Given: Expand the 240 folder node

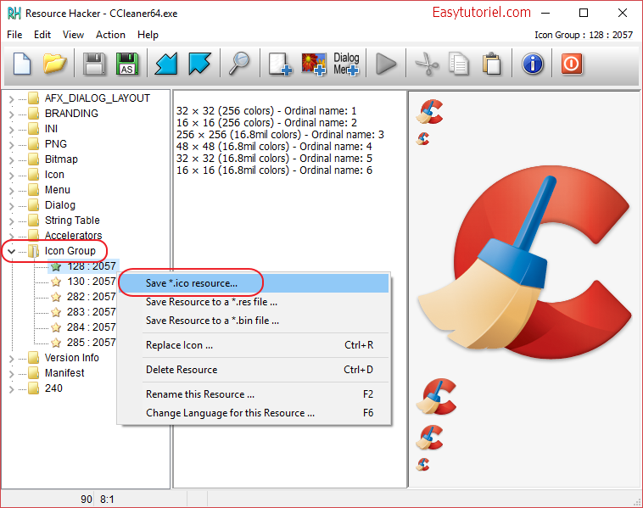Looking at the screenshot, I should 12,389.
